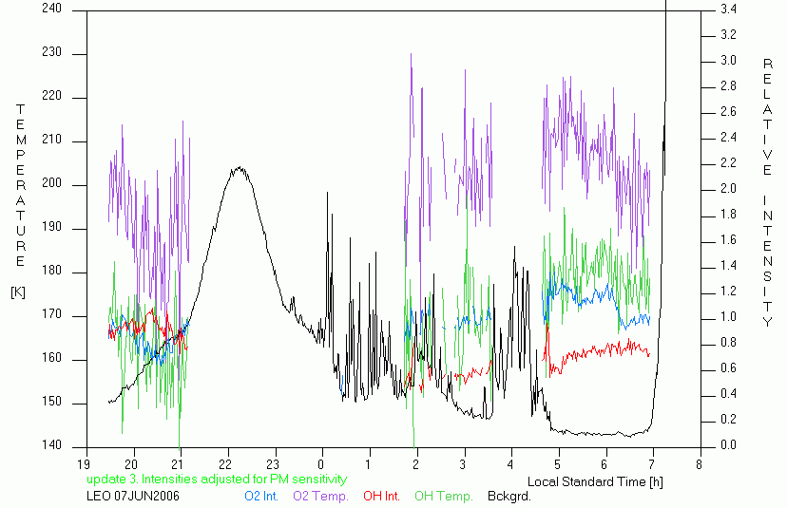Image resolution: width=787 pixels, height=508 pixels.
Task: Click the 0.8 relative intensity label
Action: click(728, 342)
